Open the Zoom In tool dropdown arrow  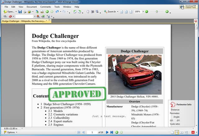point(118,12)
